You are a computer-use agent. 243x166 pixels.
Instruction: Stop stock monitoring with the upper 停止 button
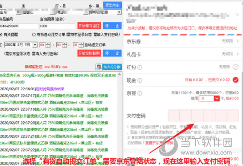pyautogui.click(x=112, y=26)
